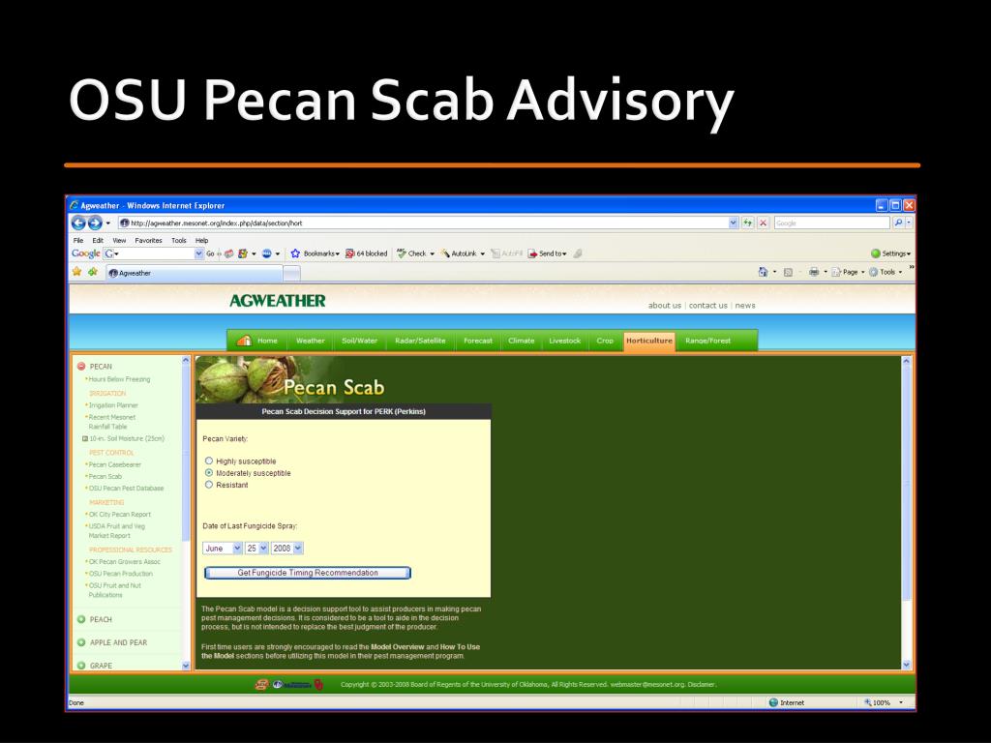Click the RSS feeds icon

[x=788, y=272]
